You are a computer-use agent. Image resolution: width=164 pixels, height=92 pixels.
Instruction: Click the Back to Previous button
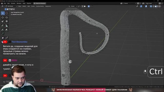[x=40, y=3]
